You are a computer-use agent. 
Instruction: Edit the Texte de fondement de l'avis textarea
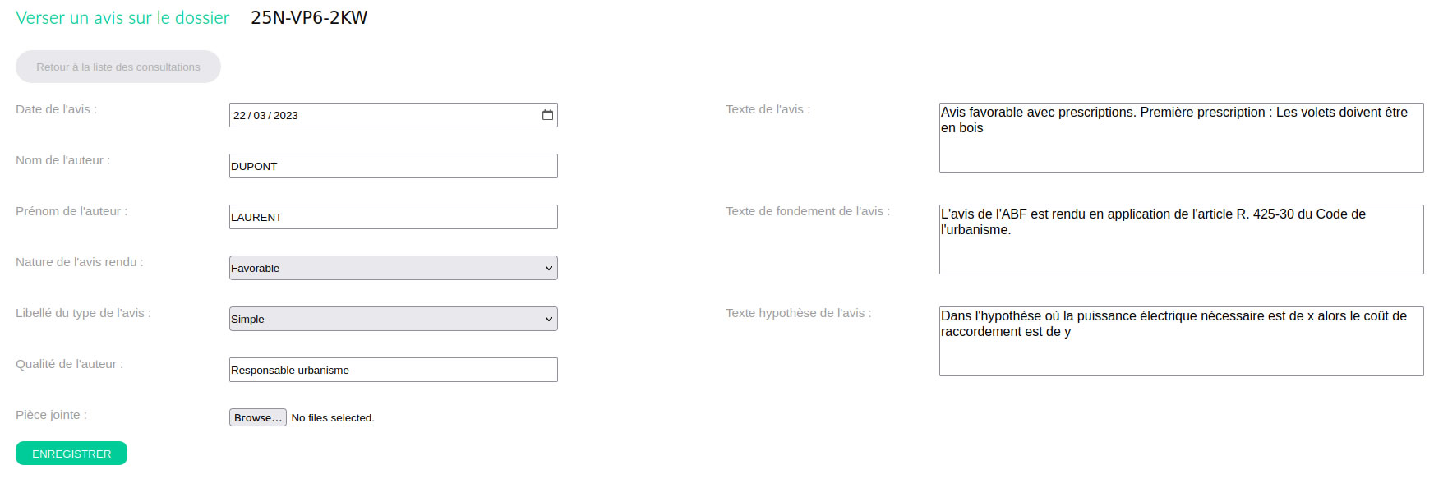coord(1181,239)
